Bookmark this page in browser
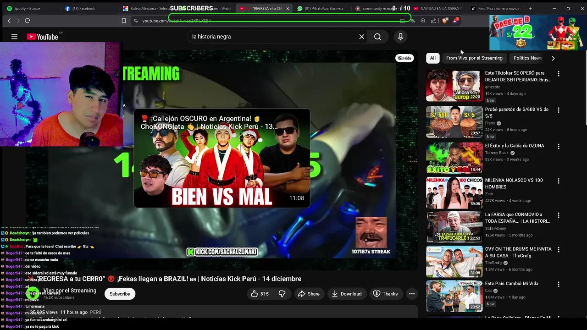This screenshot has width=587, height=330. click(123, 21)
